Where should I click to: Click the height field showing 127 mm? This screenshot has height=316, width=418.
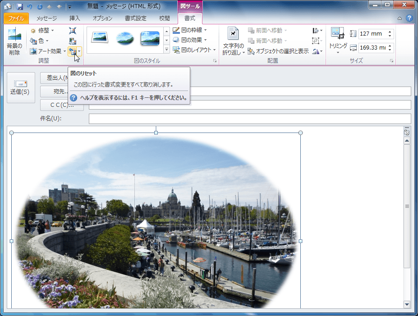372,34
